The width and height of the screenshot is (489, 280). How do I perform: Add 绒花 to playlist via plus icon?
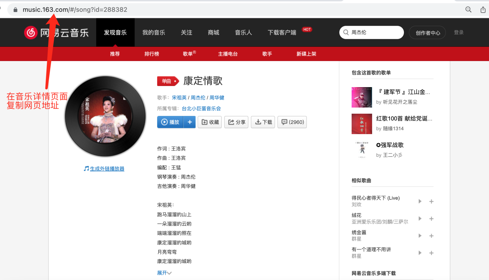click(431, 219)
